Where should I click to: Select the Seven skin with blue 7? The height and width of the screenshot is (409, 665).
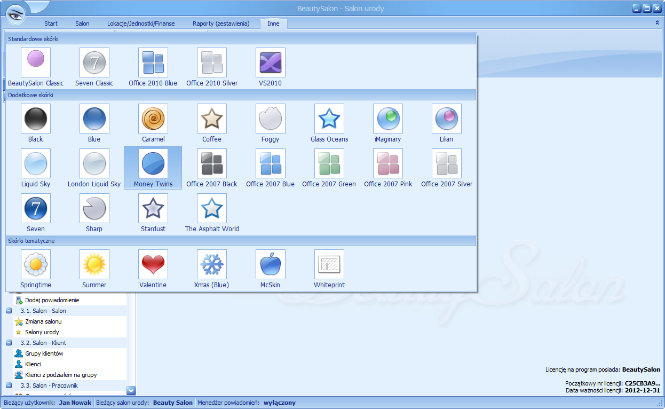(36, 213)
